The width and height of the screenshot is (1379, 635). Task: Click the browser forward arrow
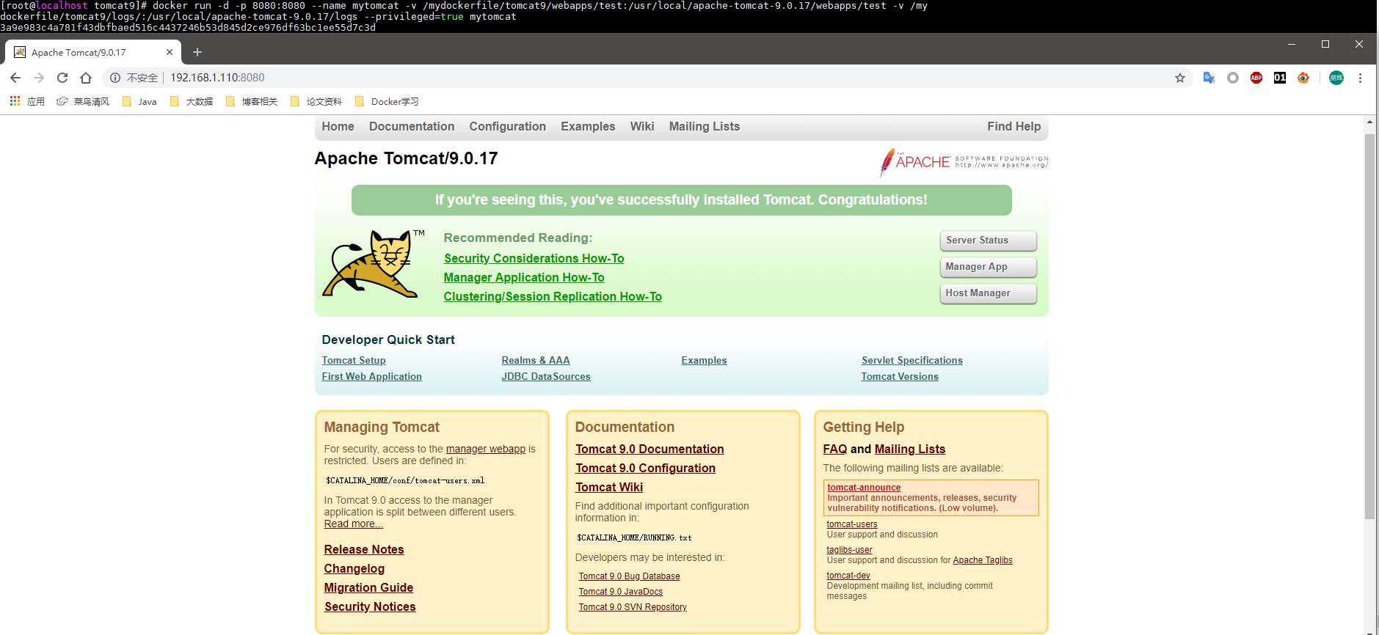point(39,78)
